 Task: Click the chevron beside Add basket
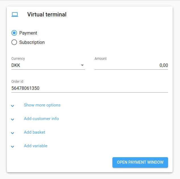click(x=12, y=133)
